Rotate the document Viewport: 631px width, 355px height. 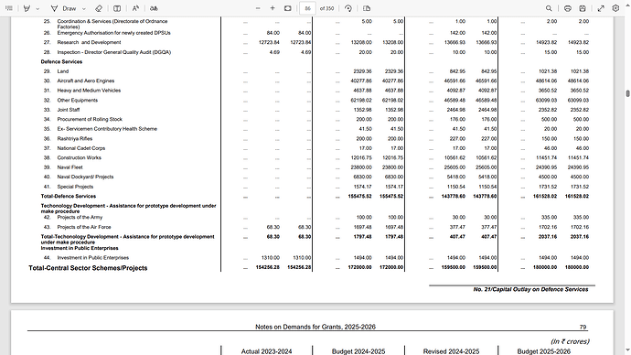point(348,8)
